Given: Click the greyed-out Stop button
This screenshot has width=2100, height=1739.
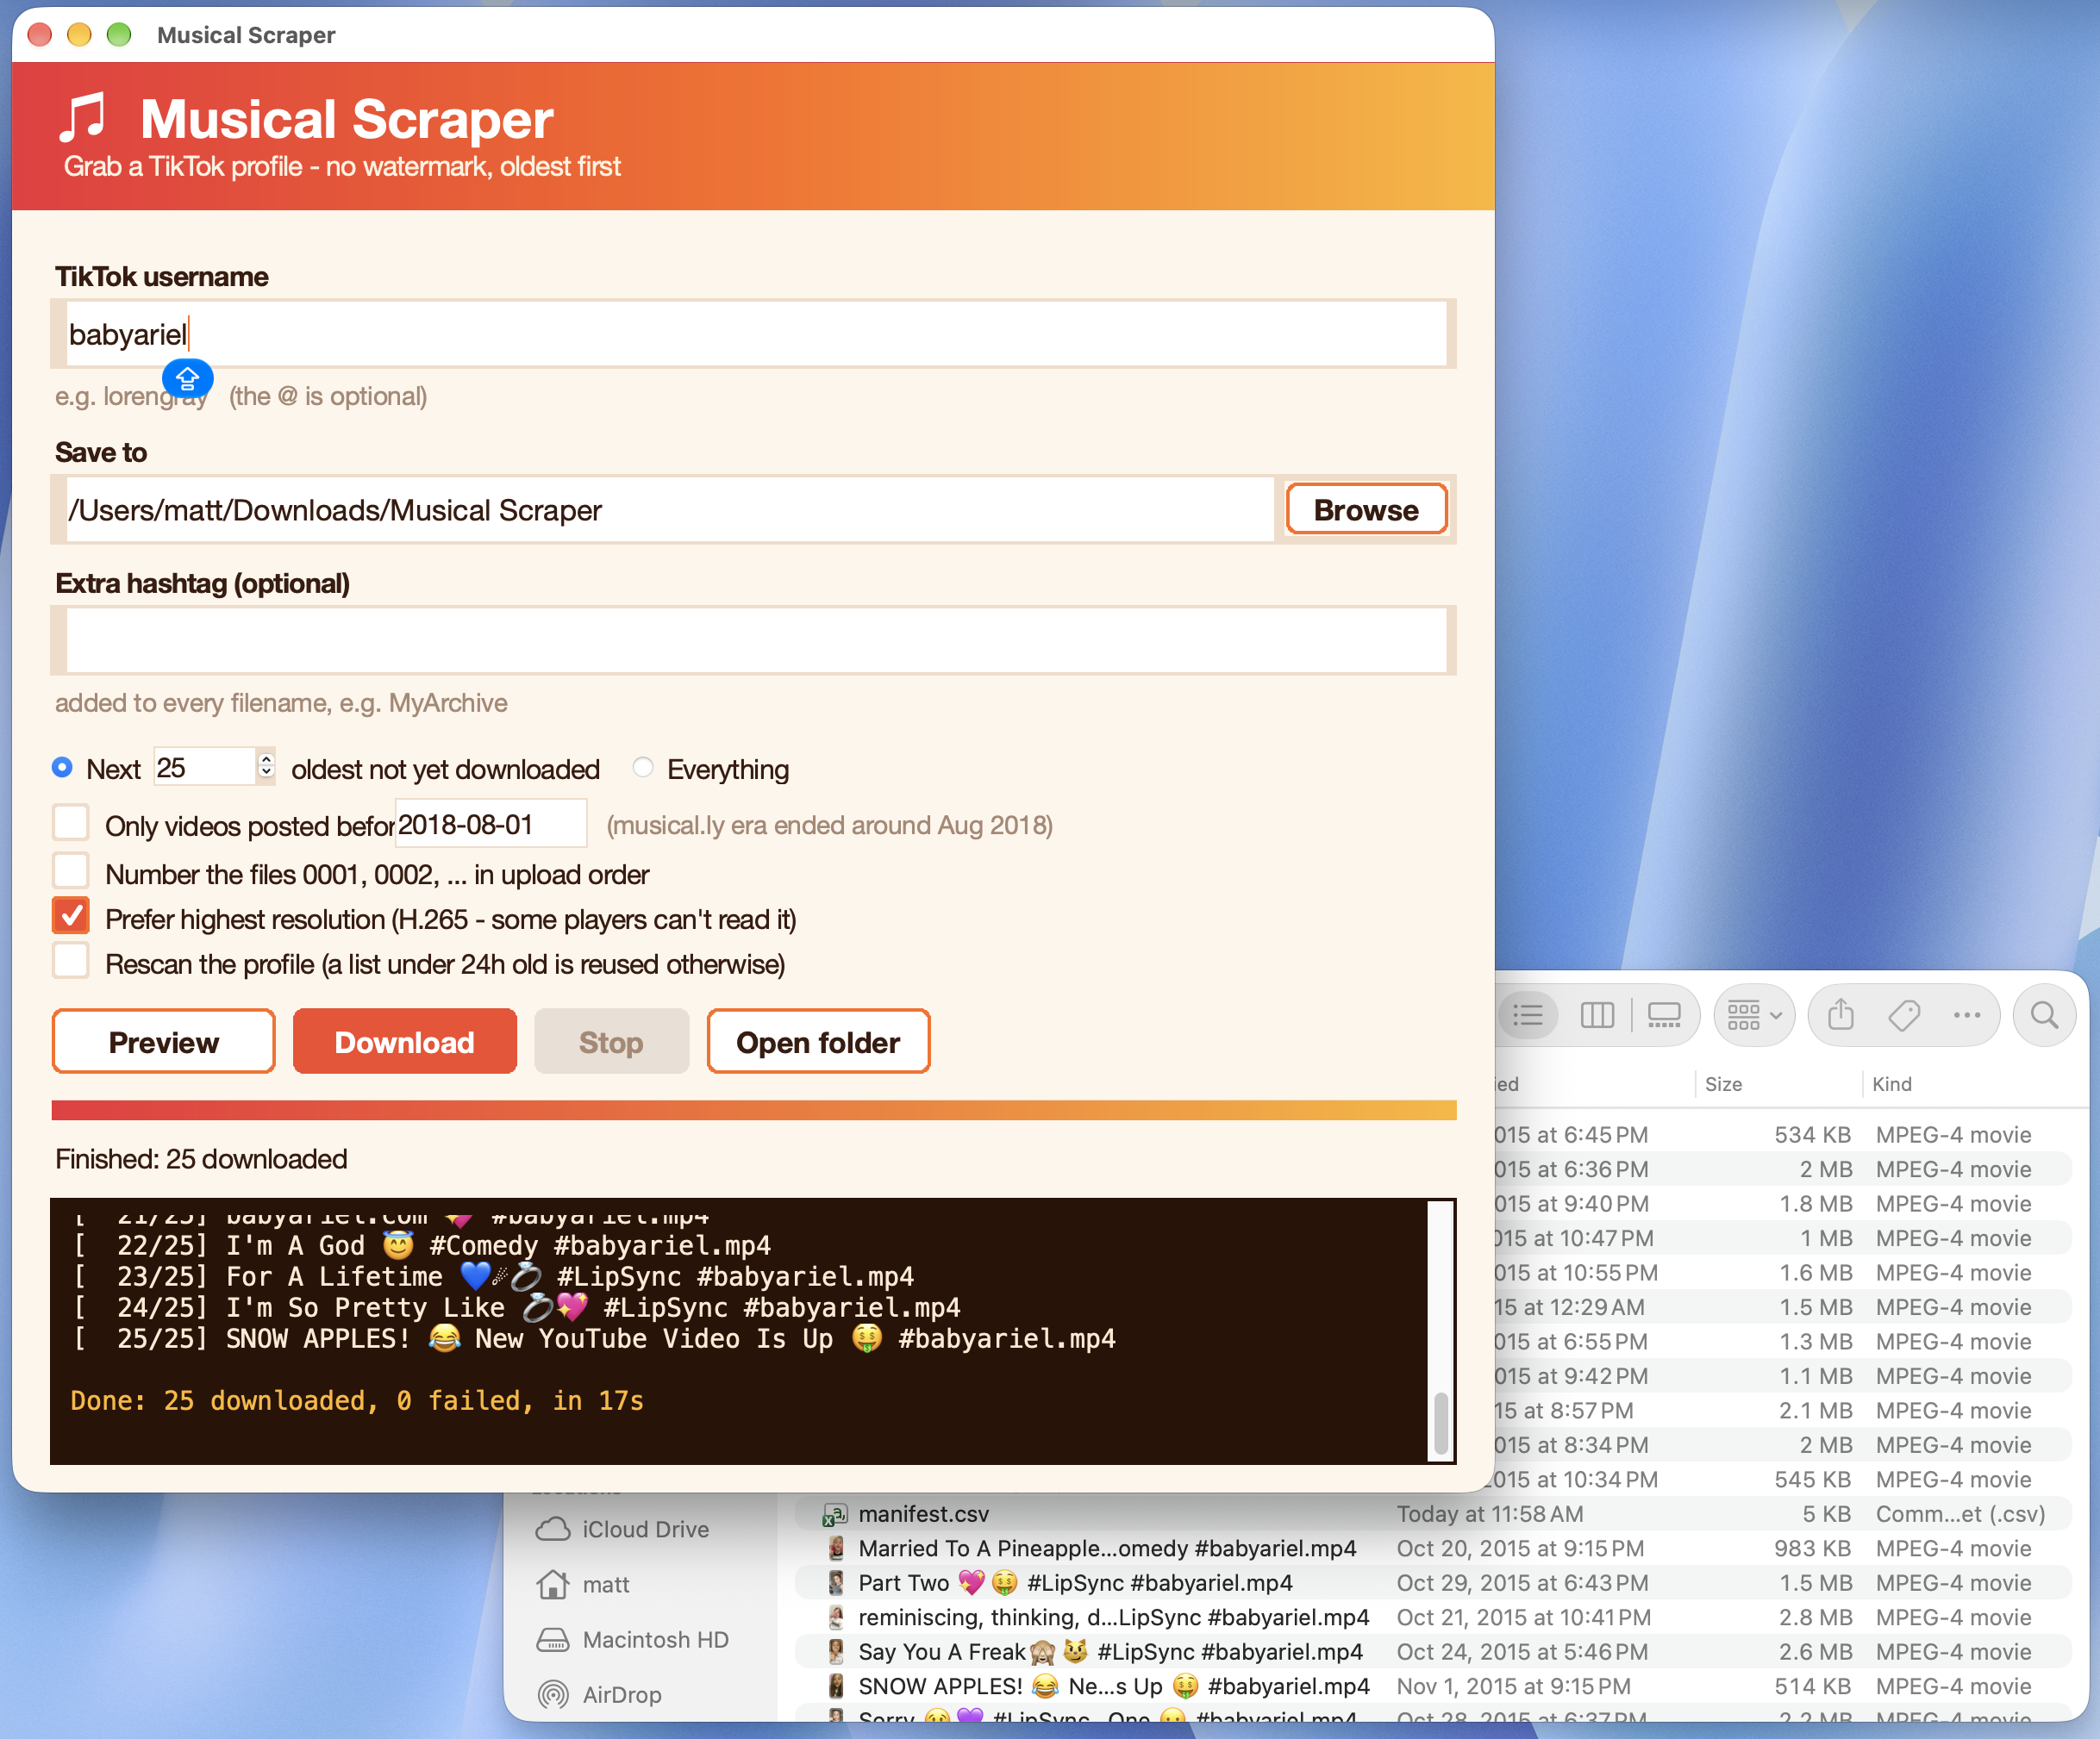Looking at the screenshot, I should pos(611,1041).
